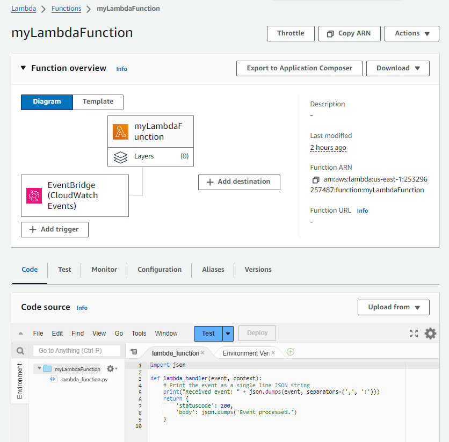449x442 pixels.
Task: Click the editor settings gear icon
Action: tap(430, 333)
